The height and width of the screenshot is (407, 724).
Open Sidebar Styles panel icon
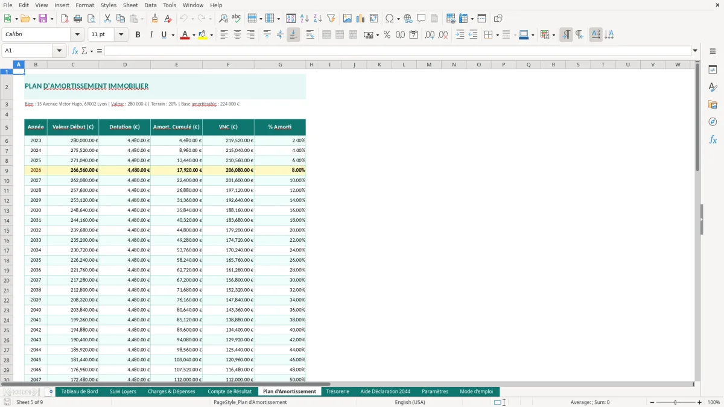713,87
